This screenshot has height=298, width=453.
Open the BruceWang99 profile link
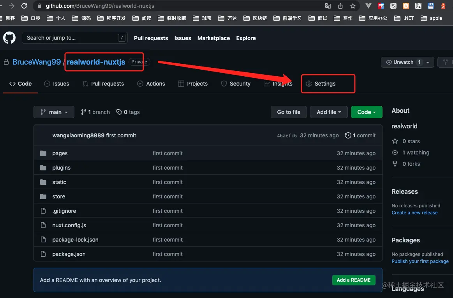click(x=37, y=62)
